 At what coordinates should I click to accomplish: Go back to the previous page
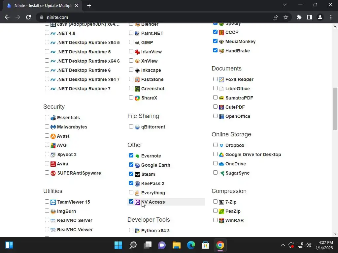point(7,17)
